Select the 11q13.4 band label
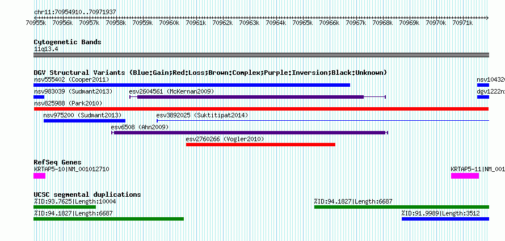505x241 pixels. [46, 49]
